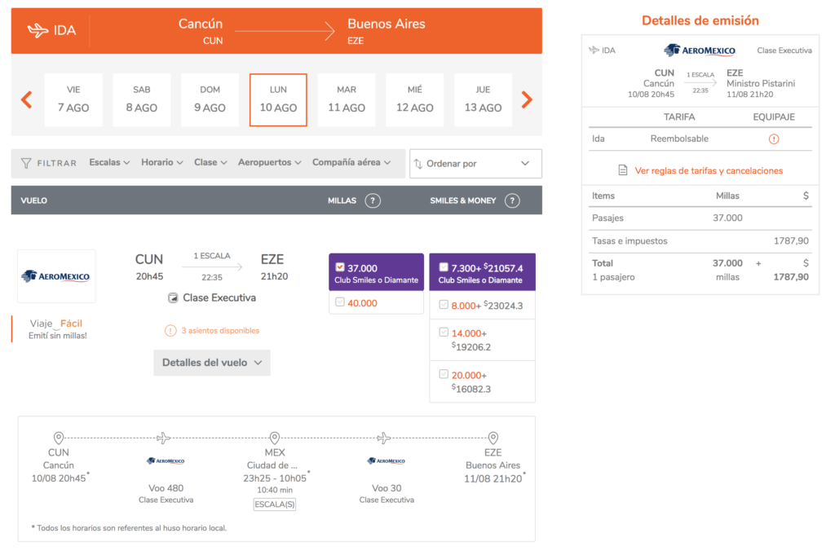Click the IDA airplane icon in orange header

(x=38, y=30)
